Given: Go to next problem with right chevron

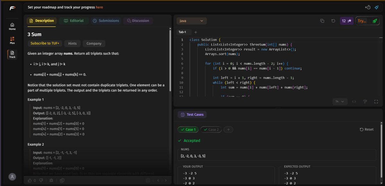Looking at the screenshot, I should [166, 180].
